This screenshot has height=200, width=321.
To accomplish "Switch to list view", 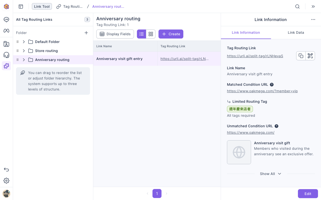I will [x=141, y=34].
